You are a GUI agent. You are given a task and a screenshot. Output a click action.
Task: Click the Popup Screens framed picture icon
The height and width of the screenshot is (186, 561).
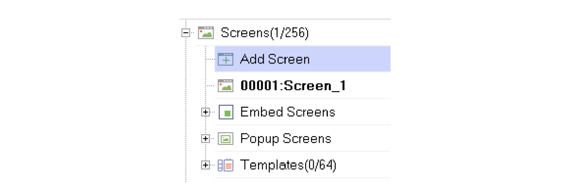click(x=225, y=139)
